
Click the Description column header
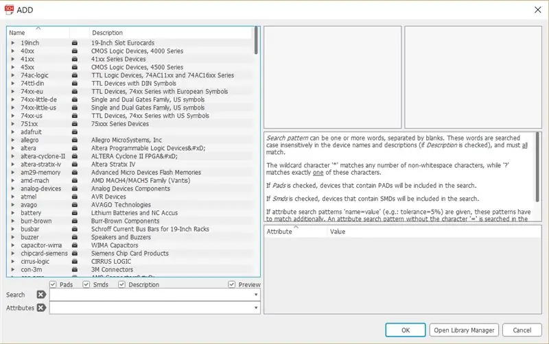point(170,32)
